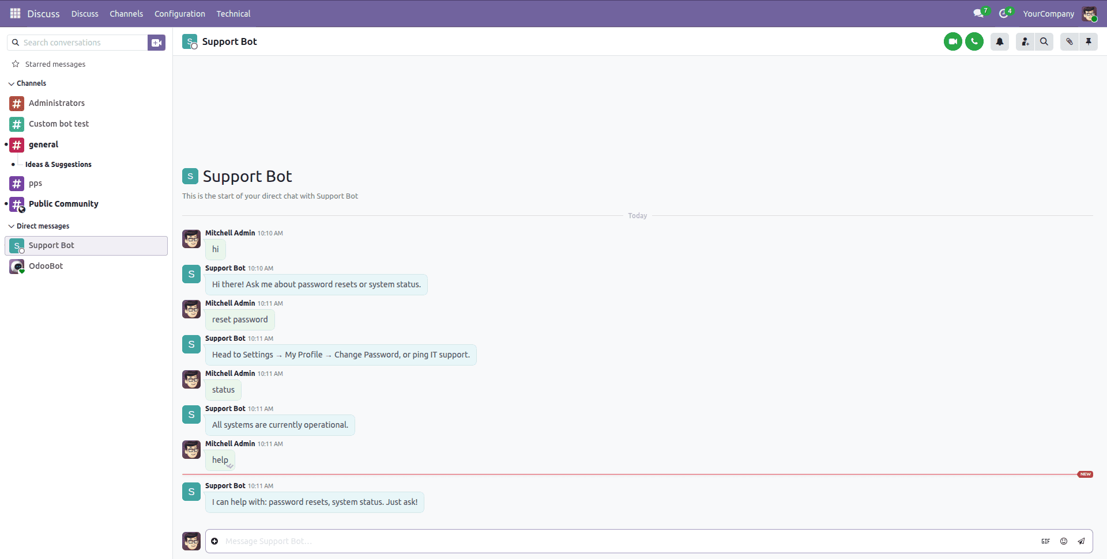Send the message with paper plane
The width and height of the screenshot is (1107, 559).
1082,541
